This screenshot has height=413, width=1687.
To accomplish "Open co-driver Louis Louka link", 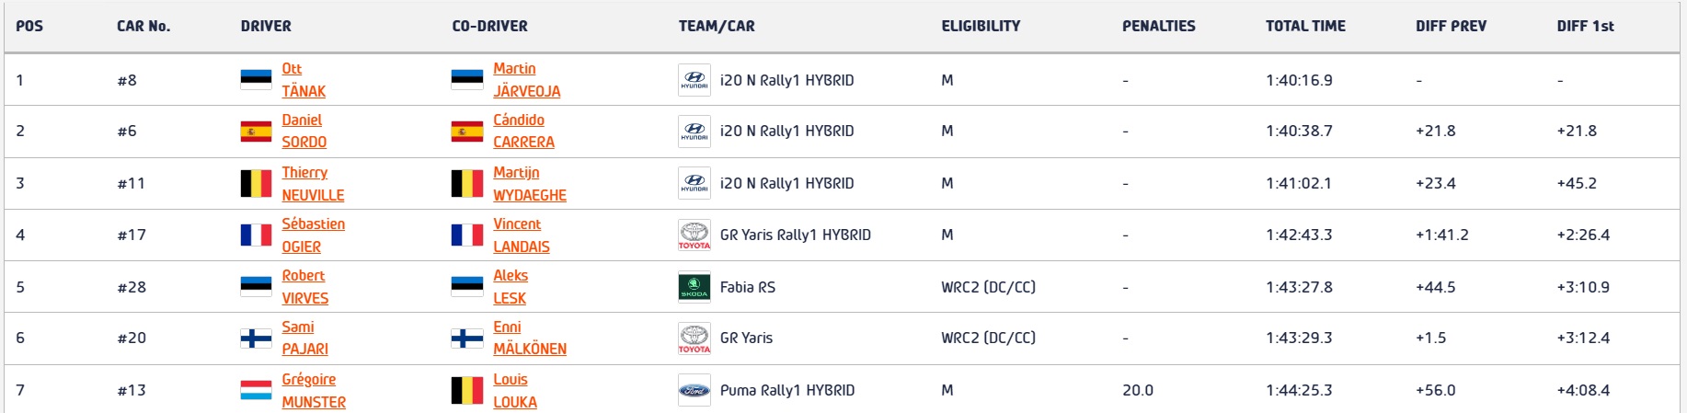I will [514, 390].
